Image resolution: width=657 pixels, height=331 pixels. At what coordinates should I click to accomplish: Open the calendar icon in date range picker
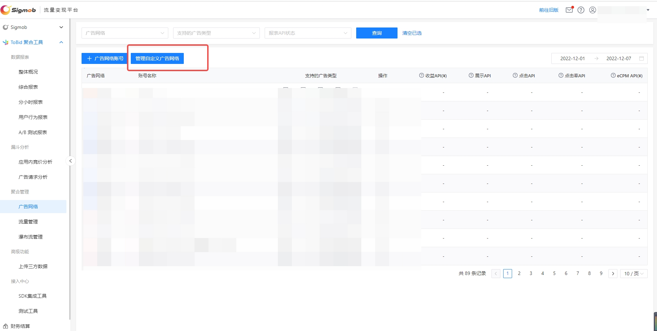642,58
